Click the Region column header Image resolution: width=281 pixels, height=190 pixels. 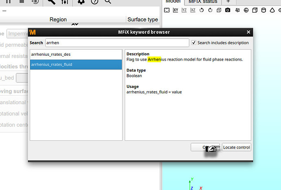(x=58, y=20)
